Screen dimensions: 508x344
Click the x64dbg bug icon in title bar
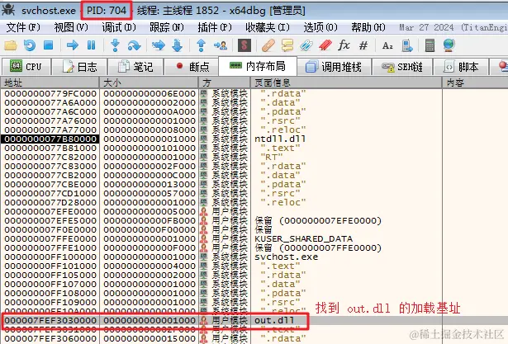tap(8, 10)
